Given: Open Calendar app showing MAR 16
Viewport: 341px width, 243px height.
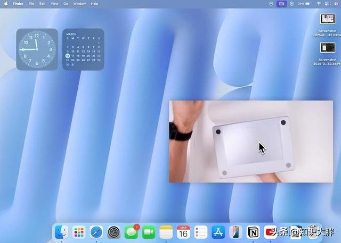Looking at the screenshot, I should click(x=183, y=232).
